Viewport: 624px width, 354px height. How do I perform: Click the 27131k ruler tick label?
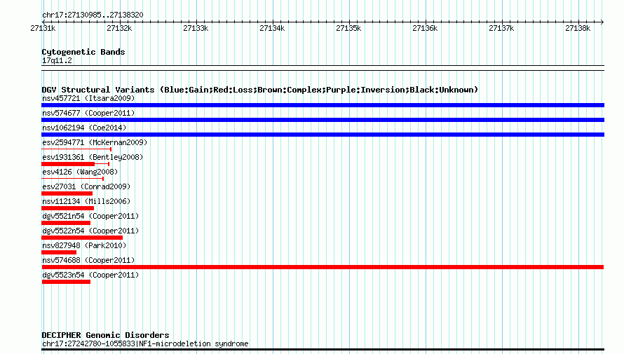pos(43,28)
